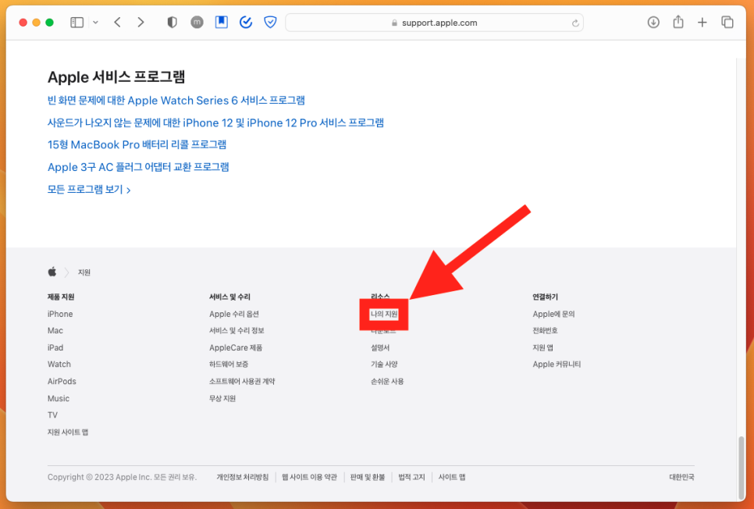Click the blue bookmark extension icon

click(221, 22)
